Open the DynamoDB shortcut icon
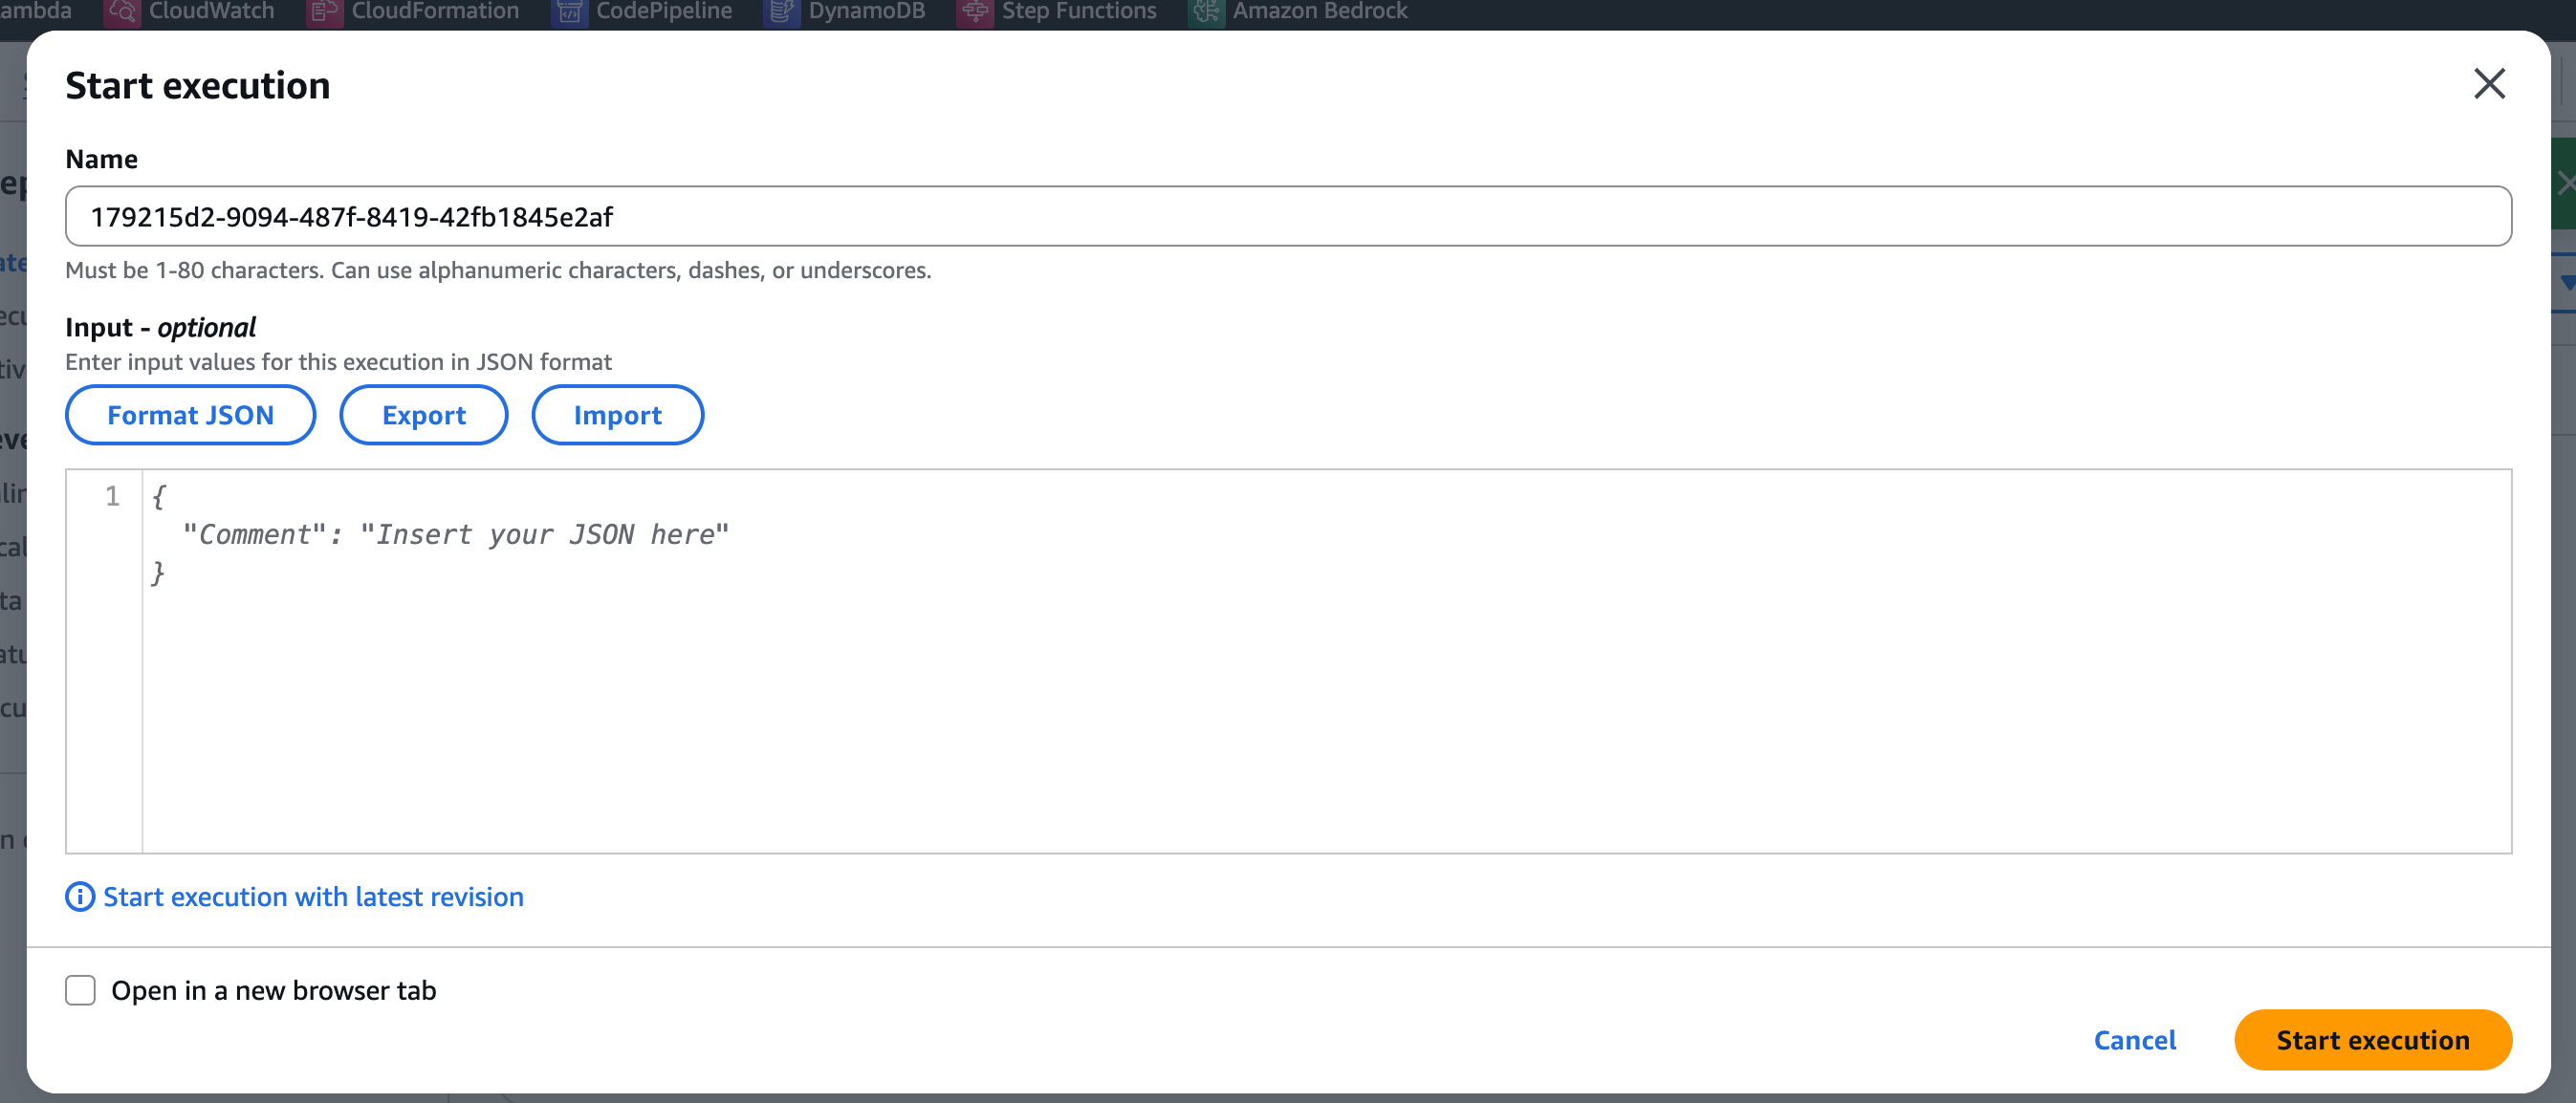The image size is (2576, 1103). coord(781,12)
